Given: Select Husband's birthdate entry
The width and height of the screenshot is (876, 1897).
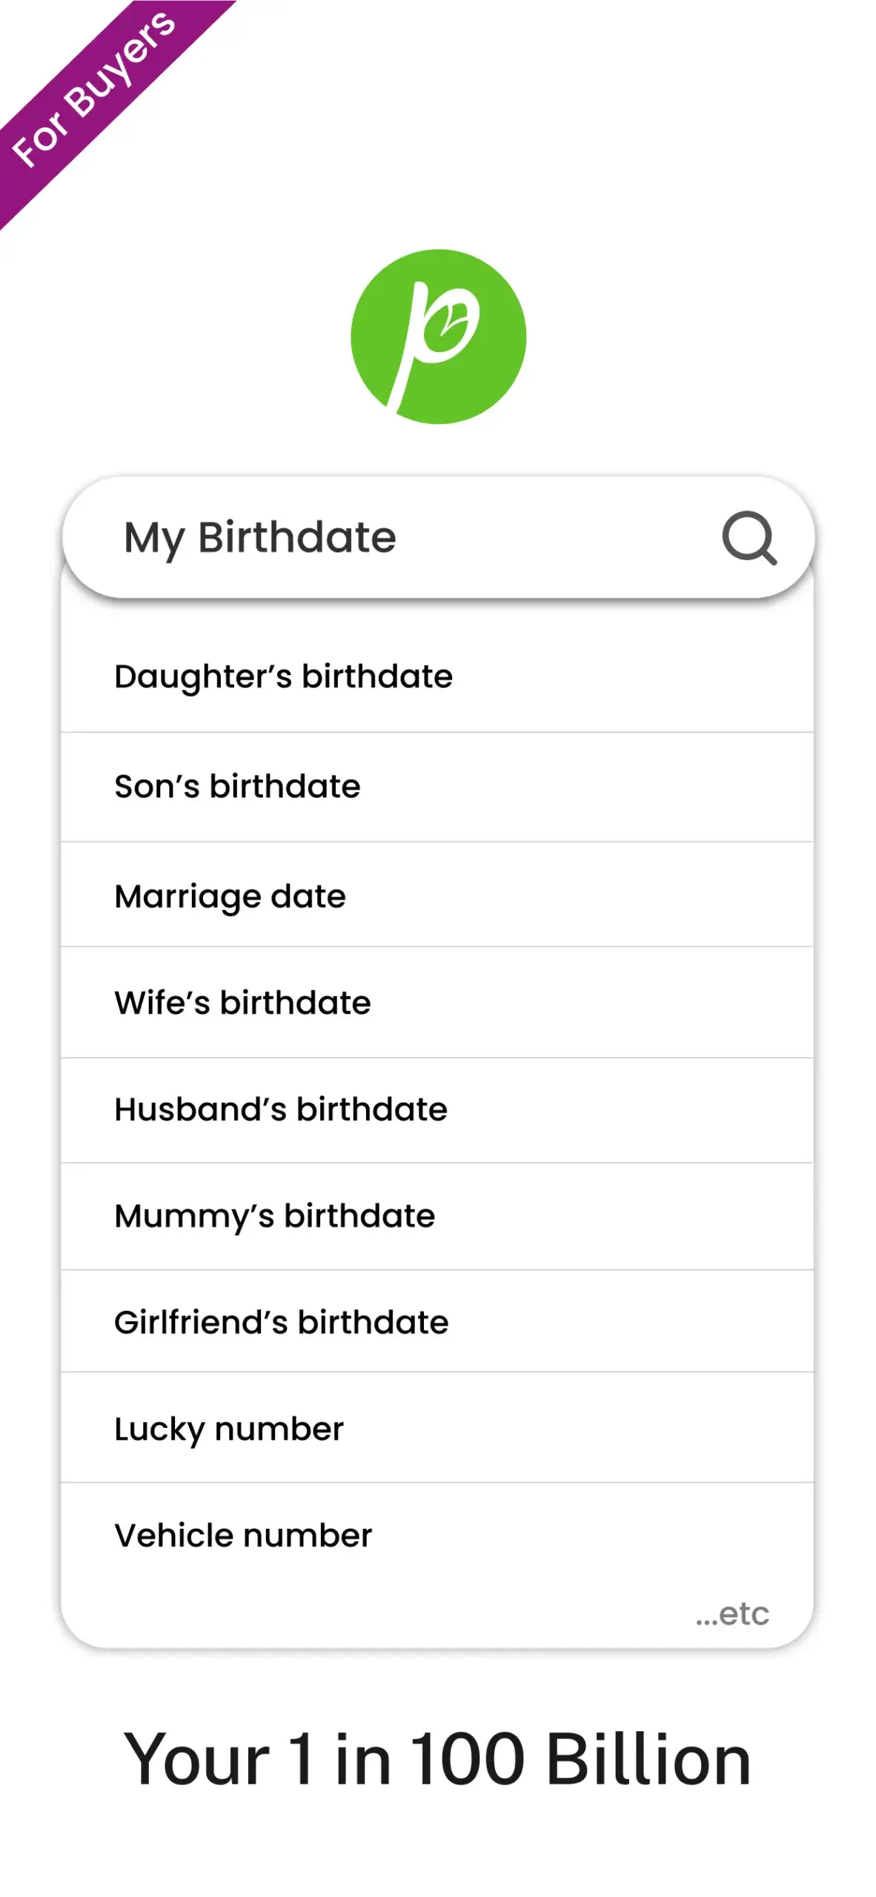Looking at the screenshot, I should pyautogui.click(x=437, y=1110).
